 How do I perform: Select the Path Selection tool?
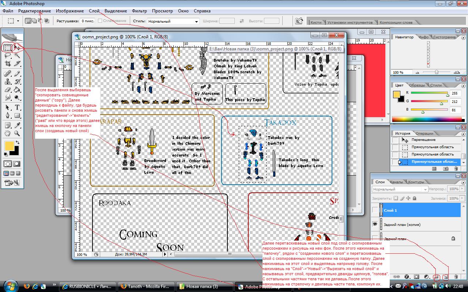8,107
